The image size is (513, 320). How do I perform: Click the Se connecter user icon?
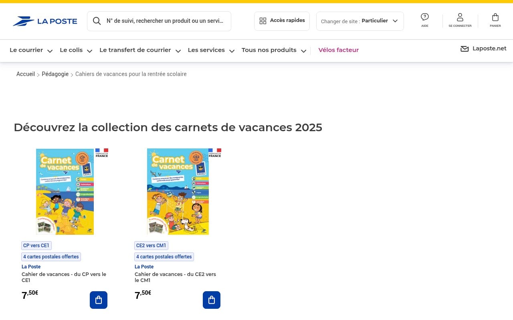click(x=460, y=17)
